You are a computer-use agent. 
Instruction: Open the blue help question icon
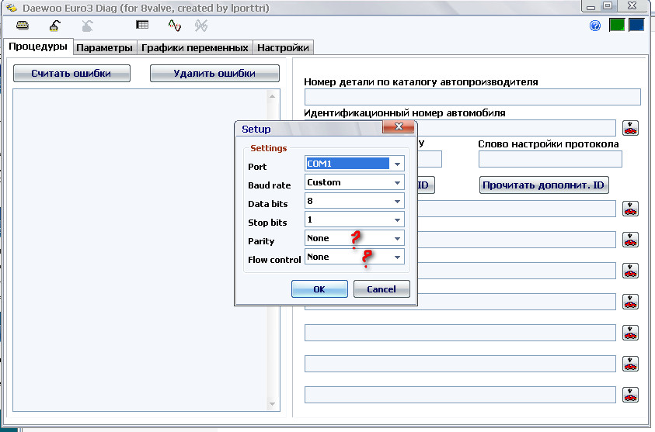[595, 26]
